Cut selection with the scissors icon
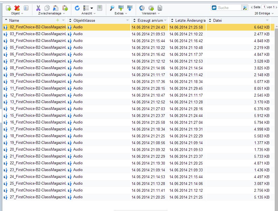Screen dimensions: 278x211 (x=38, y=8)
